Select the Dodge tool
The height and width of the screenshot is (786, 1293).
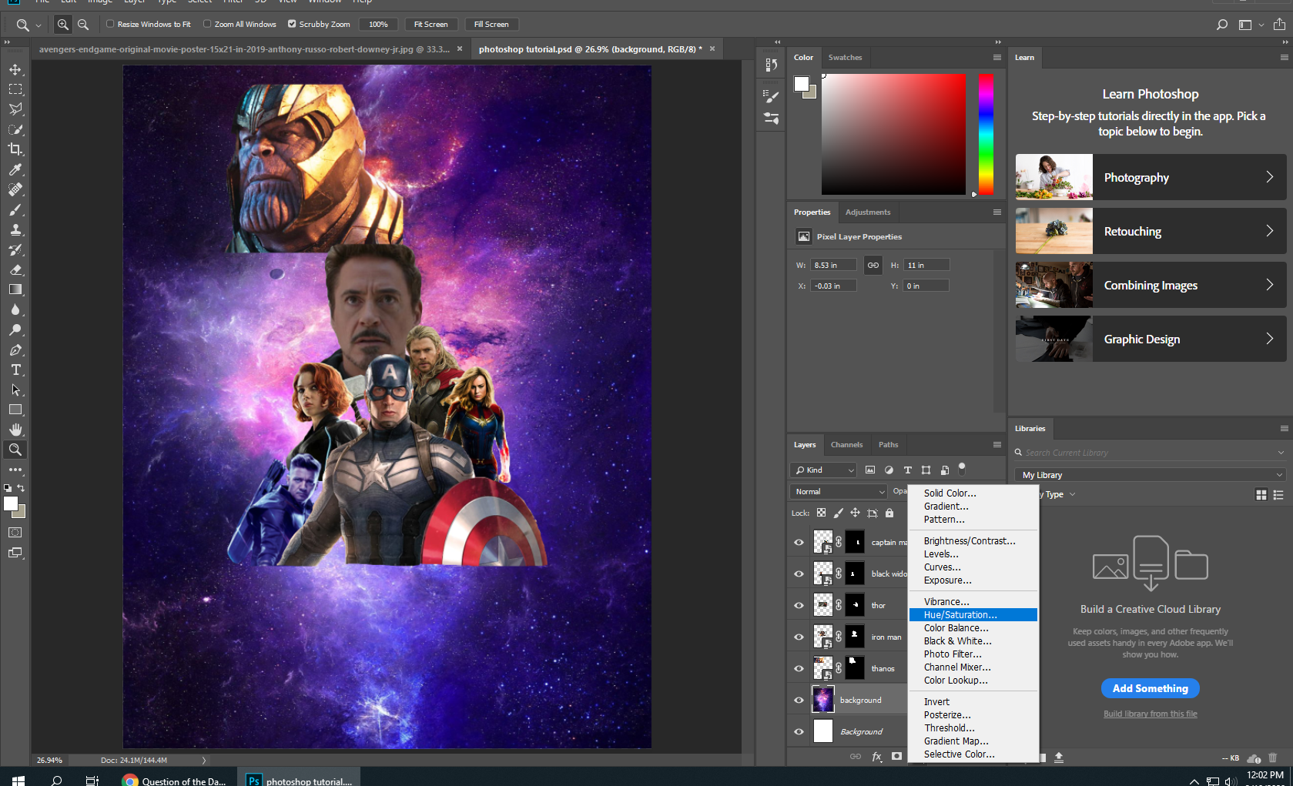pyautogui.click(x=15, y=329)
